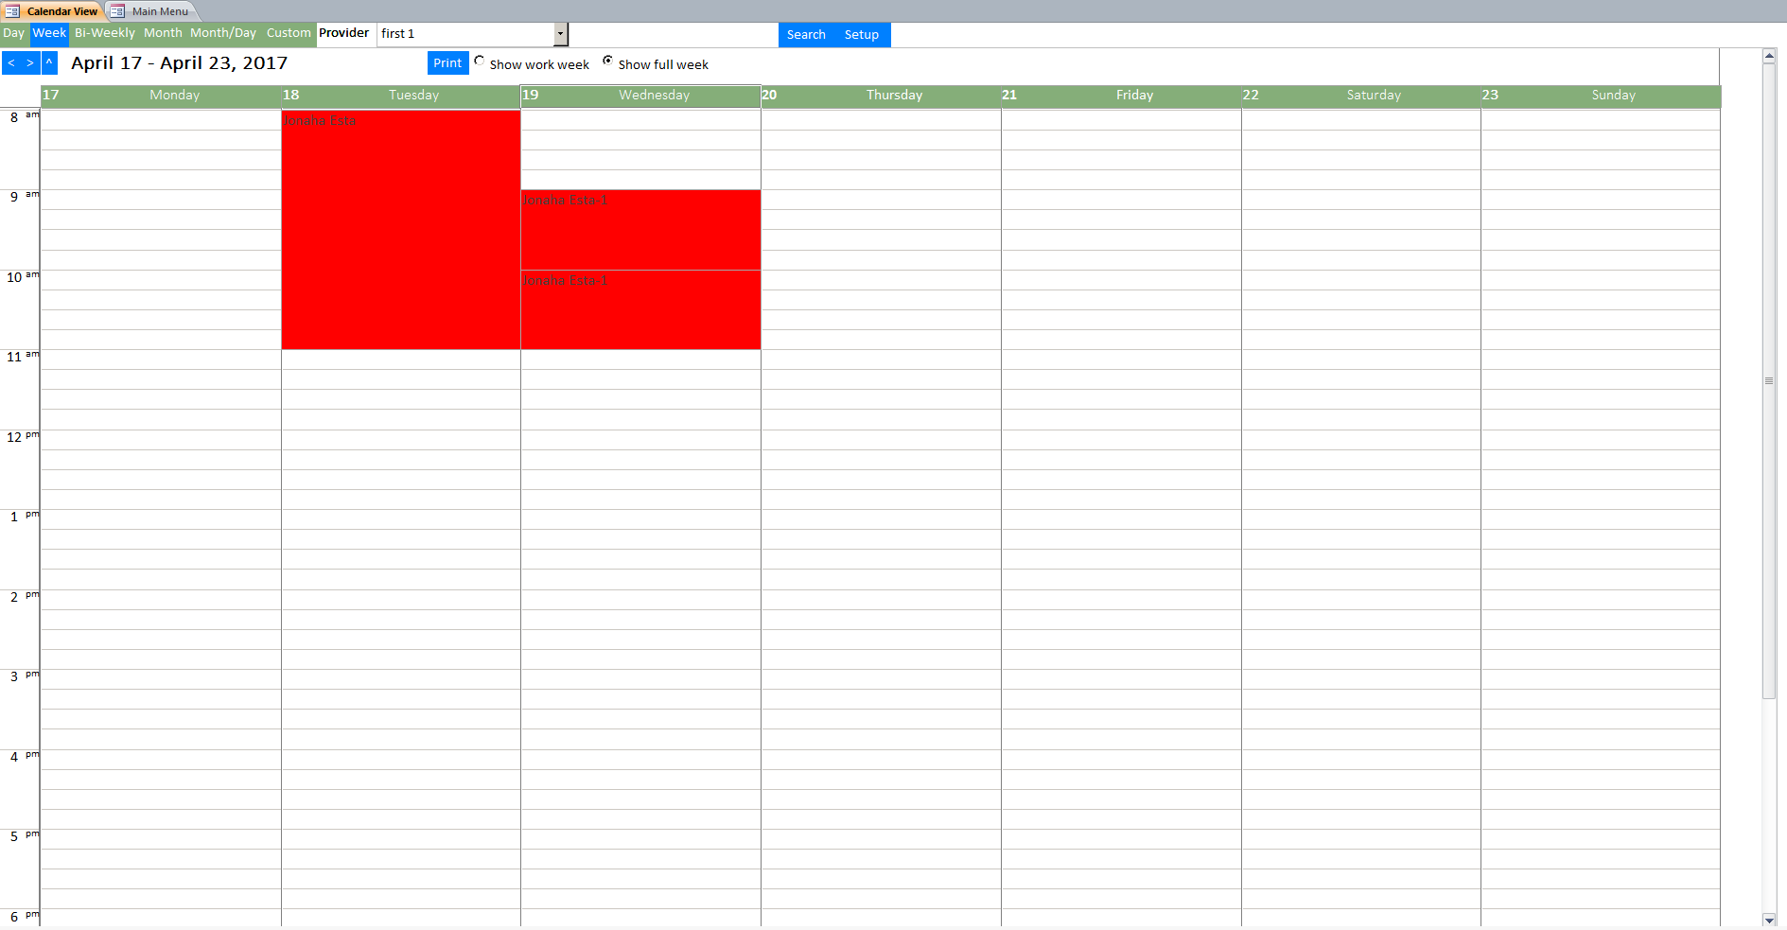Select Show full week radio button
The image size is (1787, 930).
[607, 61]
